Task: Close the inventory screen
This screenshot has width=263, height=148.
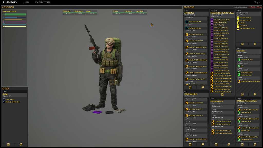Action: (257, 2)
